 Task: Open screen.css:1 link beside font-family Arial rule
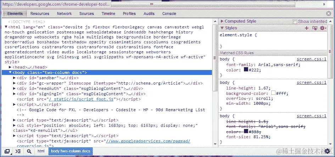[312, 59]
